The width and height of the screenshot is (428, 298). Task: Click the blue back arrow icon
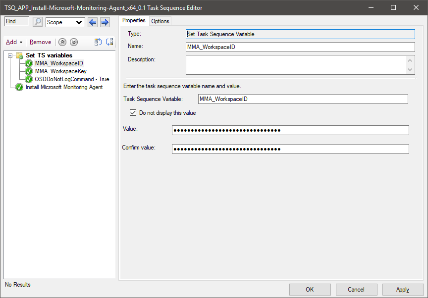click(92, 21)
